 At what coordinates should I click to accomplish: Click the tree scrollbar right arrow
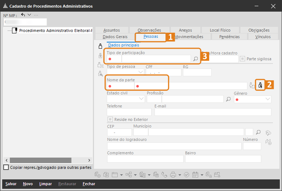[89, 160]
